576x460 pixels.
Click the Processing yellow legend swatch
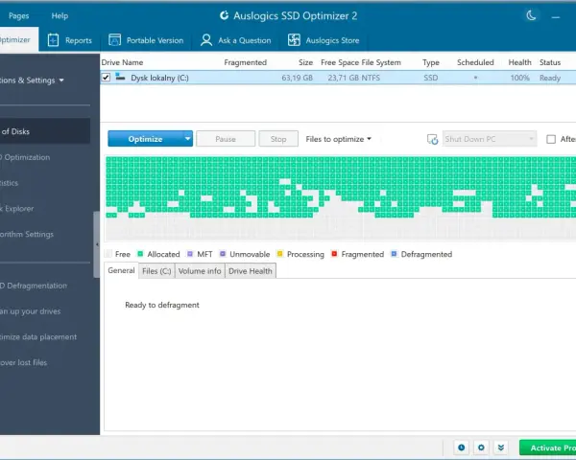(x=280, y=254)
